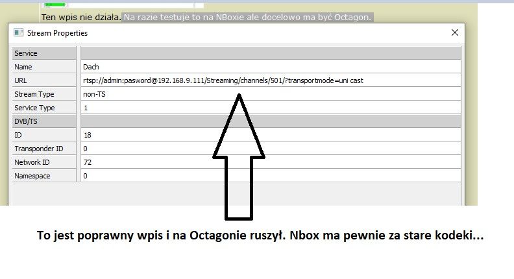Select the Transponder ID property label

pyautogui.click(x=44, y=149)
